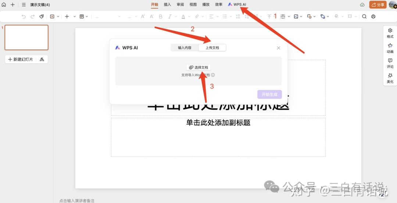Click the user avatar at top right
Screen dimensions: 397x203
[x=393, y=4]
